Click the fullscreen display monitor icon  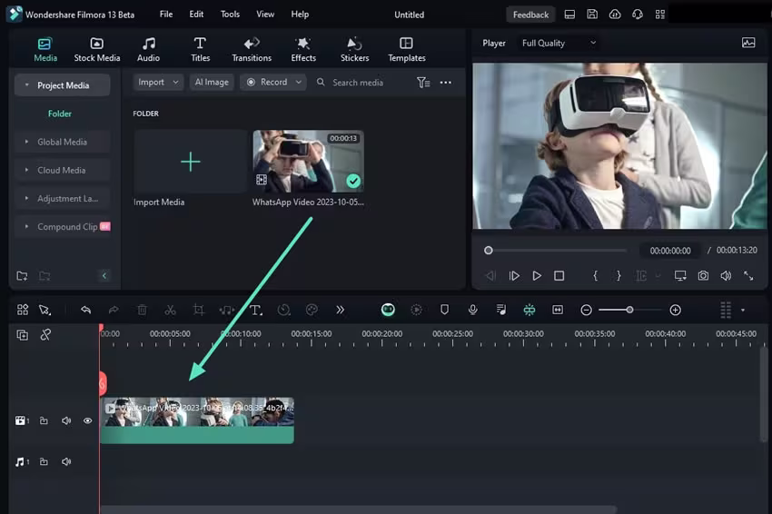coord(680,276)
